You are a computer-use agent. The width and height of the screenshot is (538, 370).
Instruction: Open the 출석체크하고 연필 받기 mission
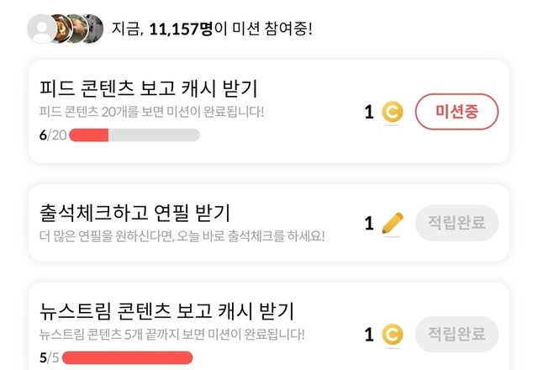[134, 213]
